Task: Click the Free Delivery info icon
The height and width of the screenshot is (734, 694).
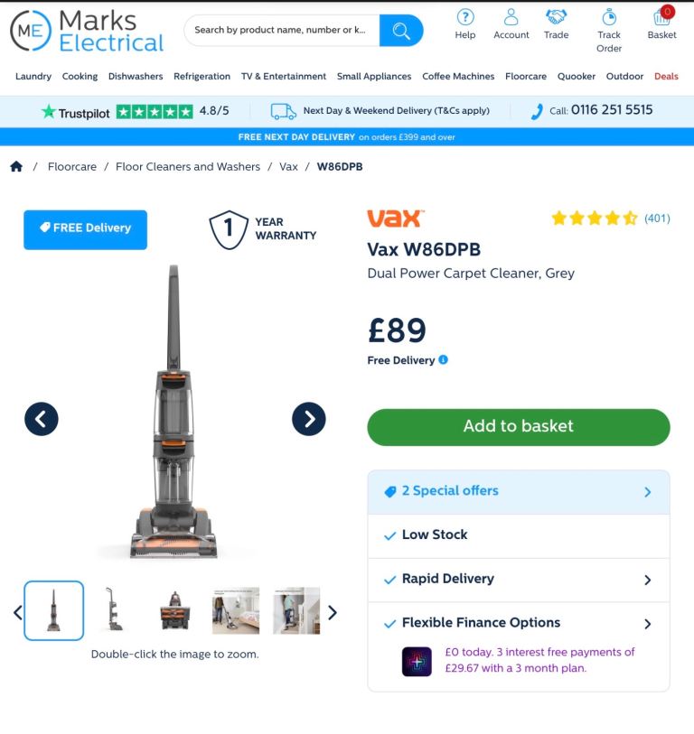Action: pyautogui.click(x=443, y=359)
